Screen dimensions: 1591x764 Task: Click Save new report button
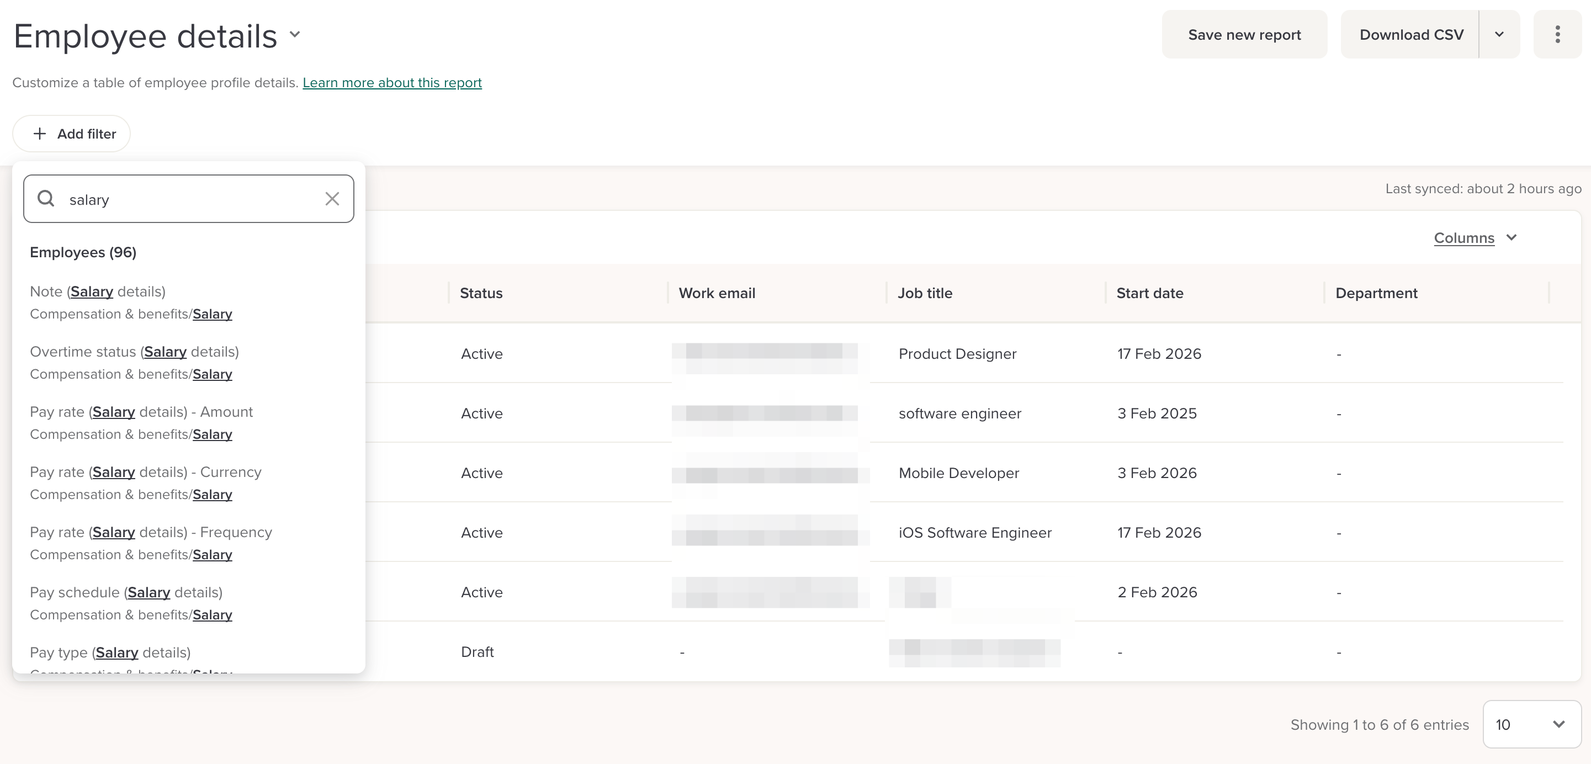pos(1244,35)
